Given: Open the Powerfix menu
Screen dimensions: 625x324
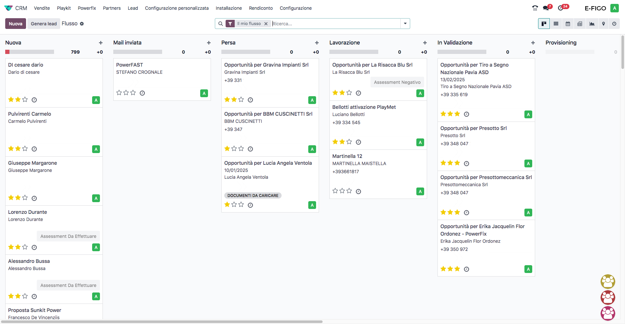Looking at the screenshot, I should click(x=87, y=8).
